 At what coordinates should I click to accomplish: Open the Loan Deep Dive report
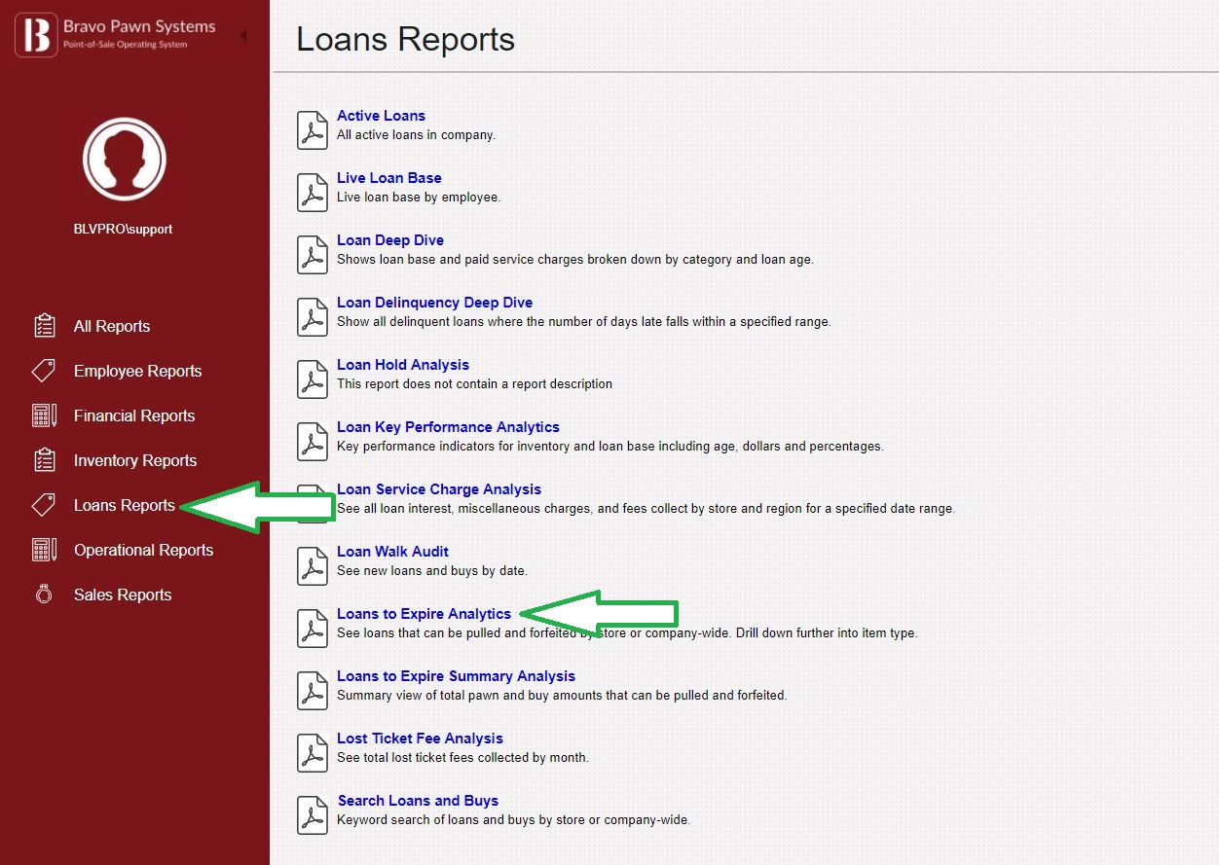click(x=390, y=240)
